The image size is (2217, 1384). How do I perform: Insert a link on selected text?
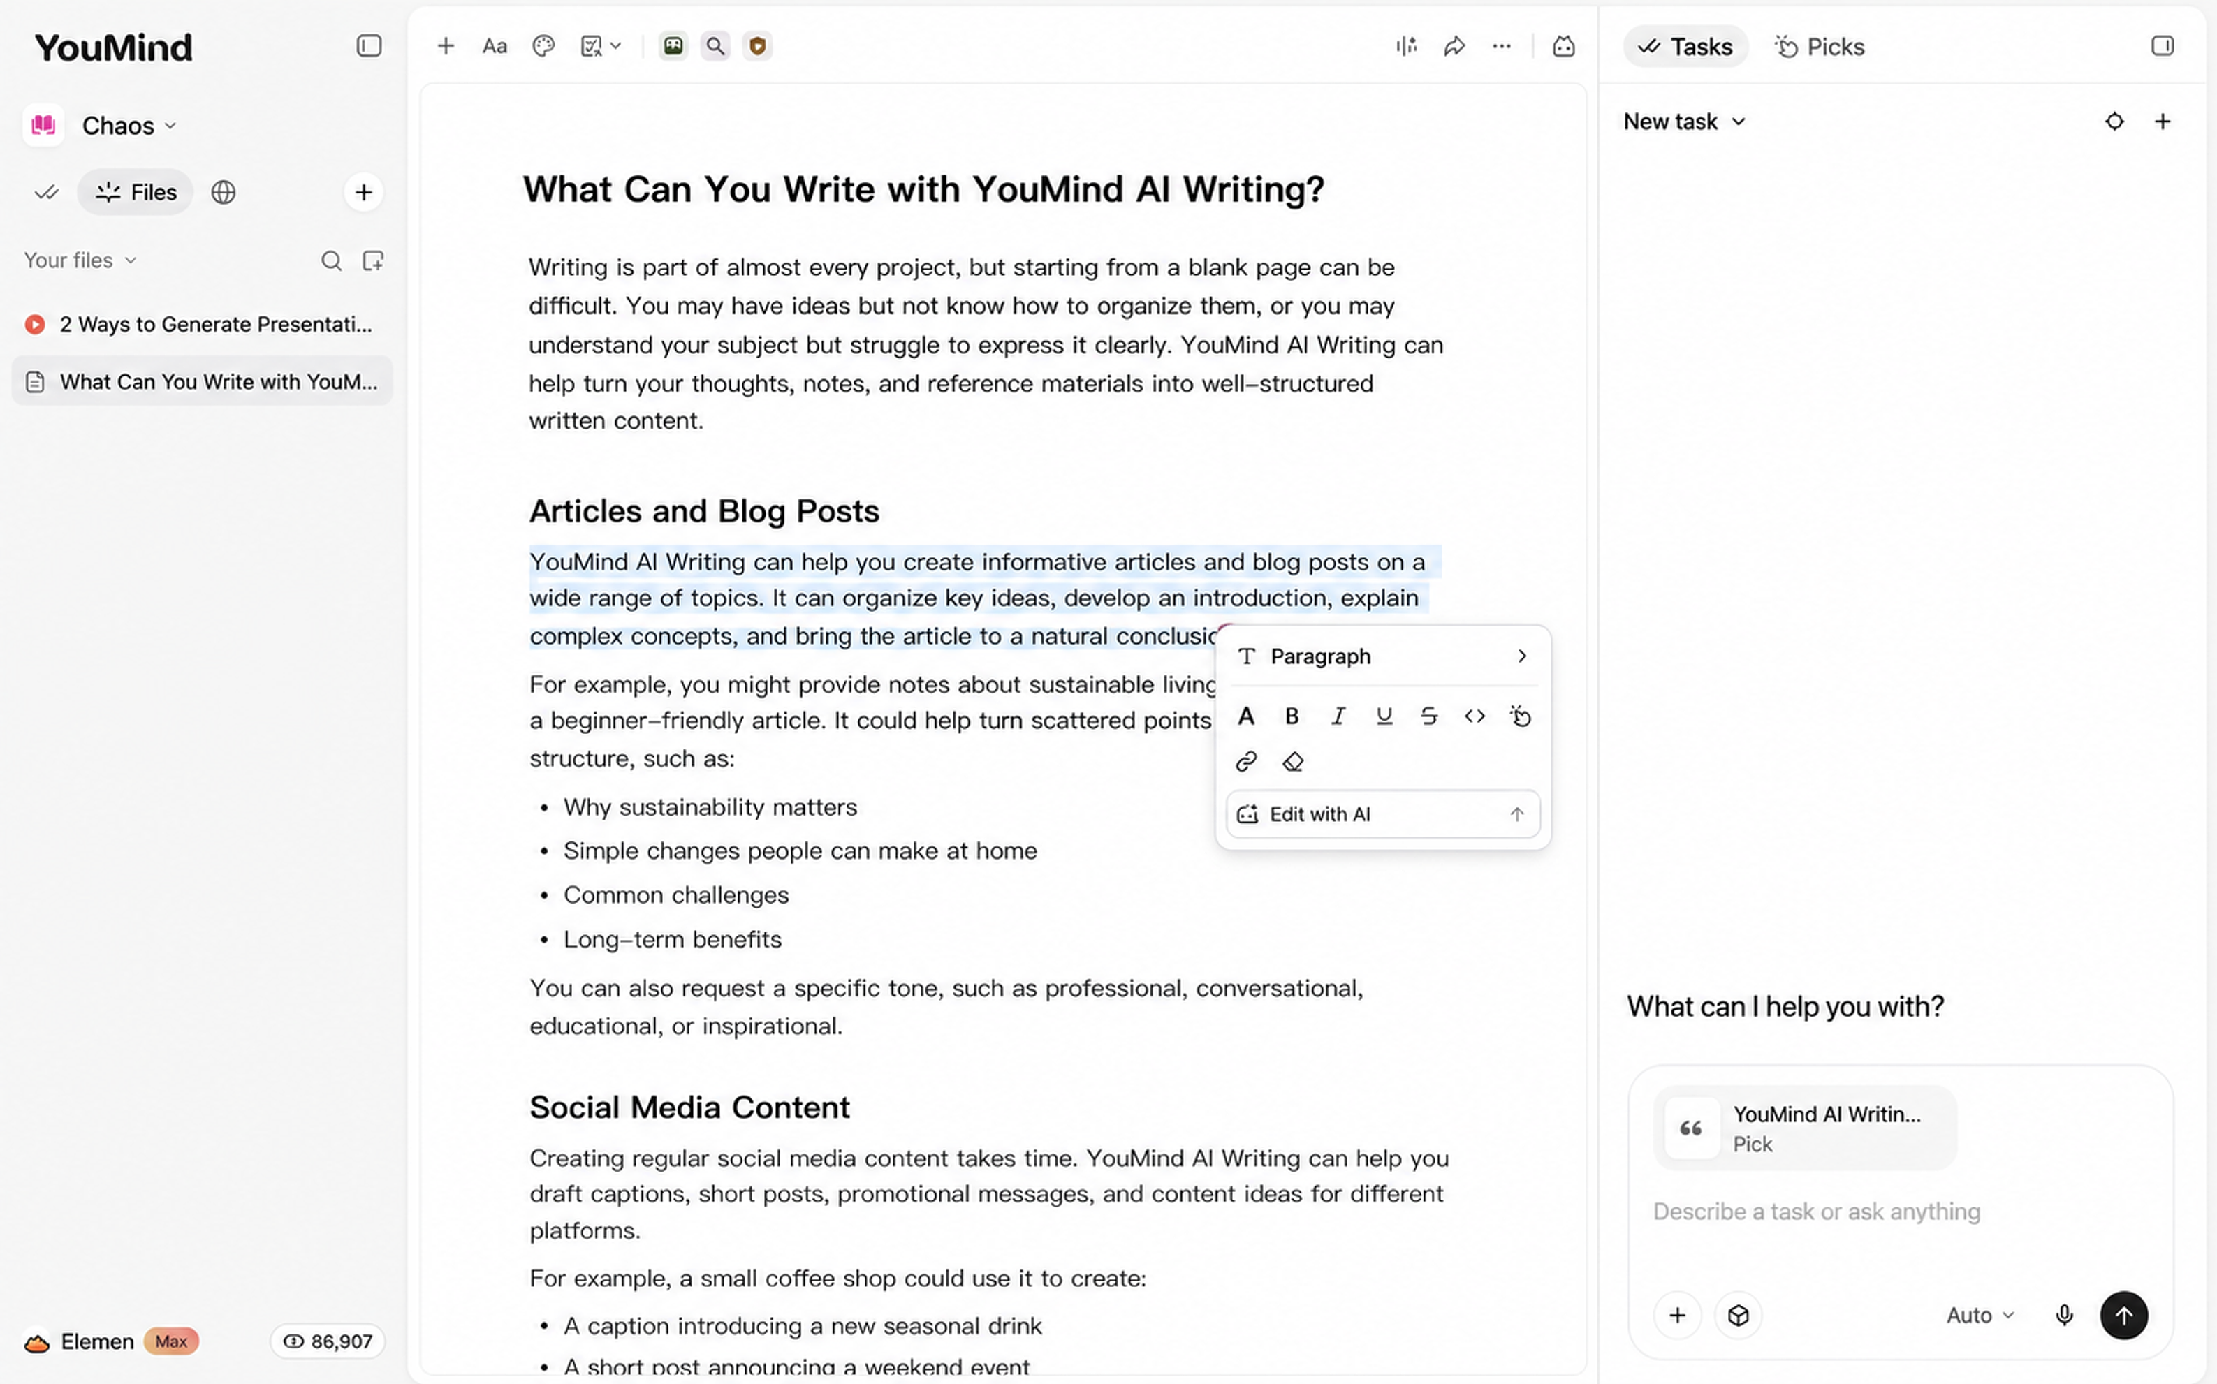[x=1246, y=762]
